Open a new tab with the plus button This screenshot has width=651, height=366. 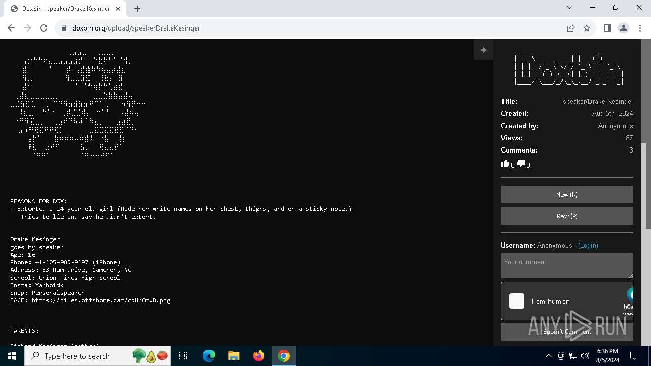pos(137,9)
